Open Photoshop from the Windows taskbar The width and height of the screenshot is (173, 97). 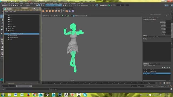60,95
